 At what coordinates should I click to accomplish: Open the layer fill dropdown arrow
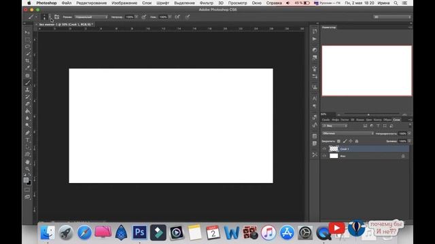tap(409, 141)
